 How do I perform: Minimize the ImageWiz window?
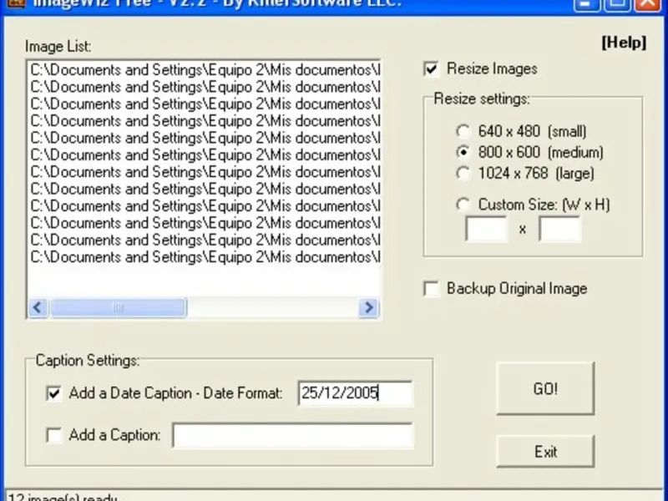point(587,4)
